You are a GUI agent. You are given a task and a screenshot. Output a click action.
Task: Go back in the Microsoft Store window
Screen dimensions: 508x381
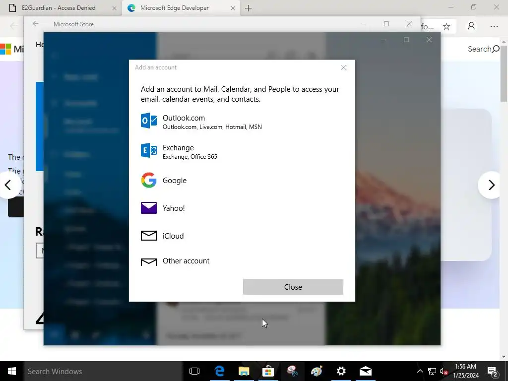(x=36, y=24)
